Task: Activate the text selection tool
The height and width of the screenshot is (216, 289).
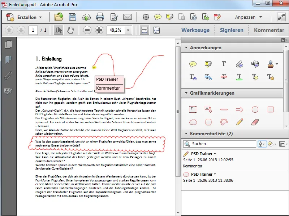Action: pos(59,30)
